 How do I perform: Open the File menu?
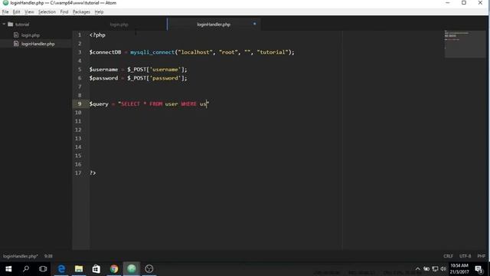click(5, 12)
